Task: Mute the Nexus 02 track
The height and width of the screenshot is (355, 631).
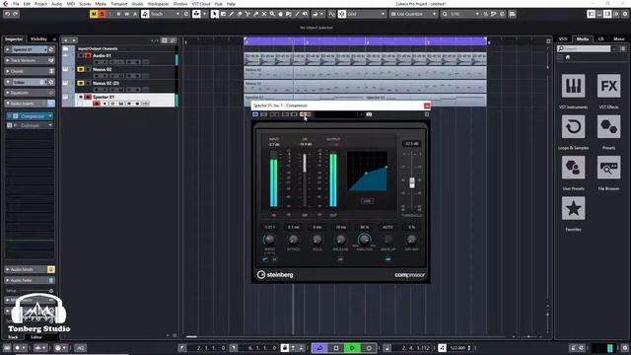Action: [81, 70]
